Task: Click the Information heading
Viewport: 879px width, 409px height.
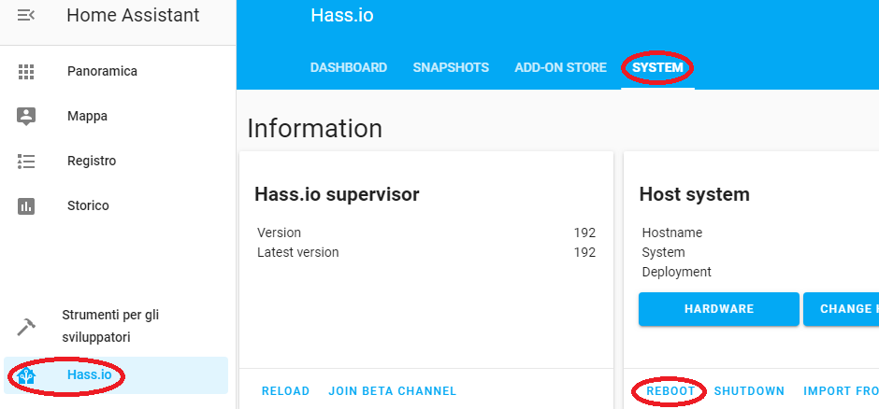Action: [x=314, y=128]
